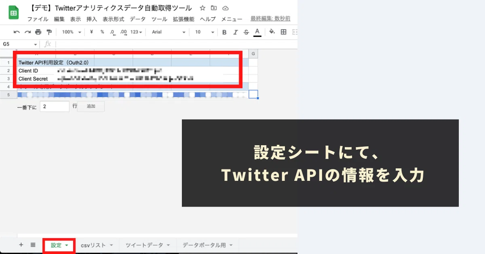This screenshot has width=485, height=254.
Task: Star the spreadsheet document
Action: click(202, 8)
